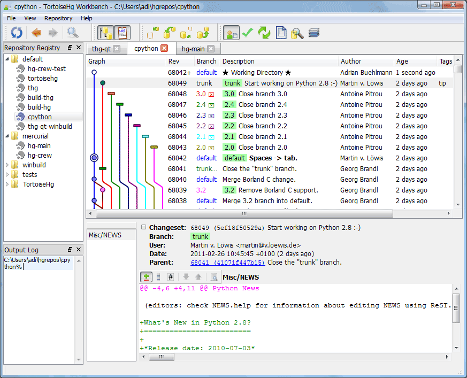Open the manifest document icon
Image resolution: width=467 pixels, height=378 pixels.
[281, 33]
